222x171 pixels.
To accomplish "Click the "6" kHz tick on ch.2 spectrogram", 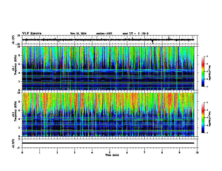I will [19, 110].
